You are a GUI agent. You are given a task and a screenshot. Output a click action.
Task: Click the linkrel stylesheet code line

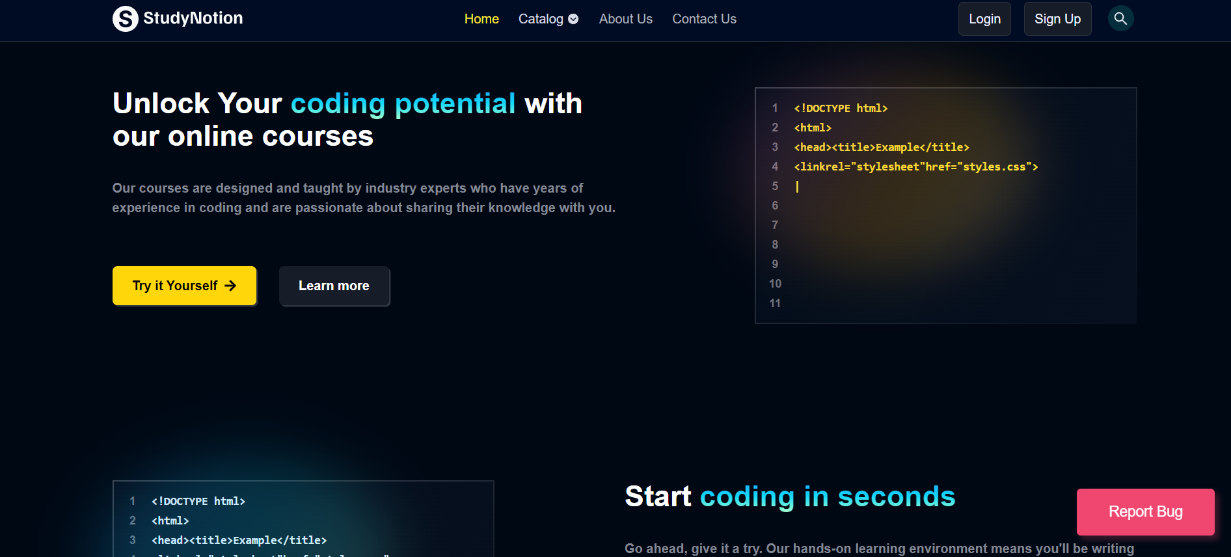(x=915, y=167)
